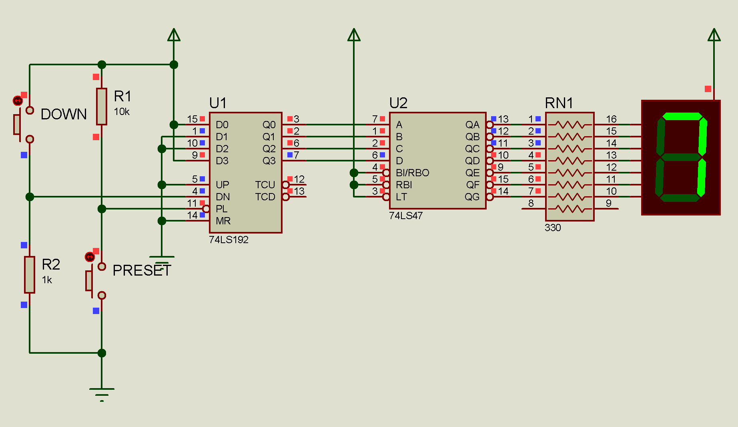This screenshot has width=738, height=427.
Task: Select the 74LS47 part value text
Action: 406,216
